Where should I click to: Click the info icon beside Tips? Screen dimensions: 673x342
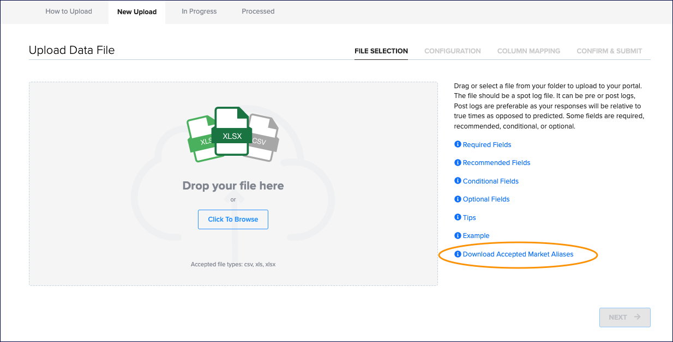[x=458, y=217]
